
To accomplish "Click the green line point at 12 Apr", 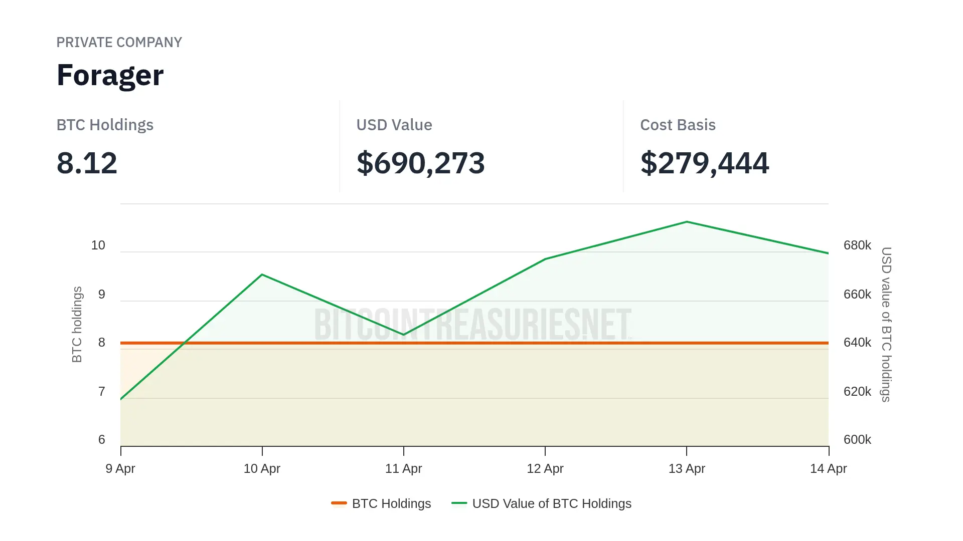I will pos(545,259).
